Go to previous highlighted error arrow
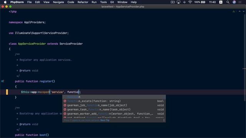This screenshot has width=246, height=138. pyautogui.click(x=239, y=11)
